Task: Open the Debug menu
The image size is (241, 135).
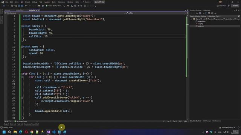Action: click(35, 2)
